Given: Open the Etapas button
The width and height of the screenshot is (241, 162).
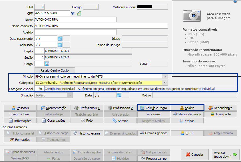Looking at the screenshot, I should tap(187, 120).
